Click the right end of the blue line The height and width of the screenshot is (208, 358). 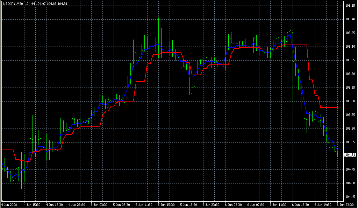[337, 151]
